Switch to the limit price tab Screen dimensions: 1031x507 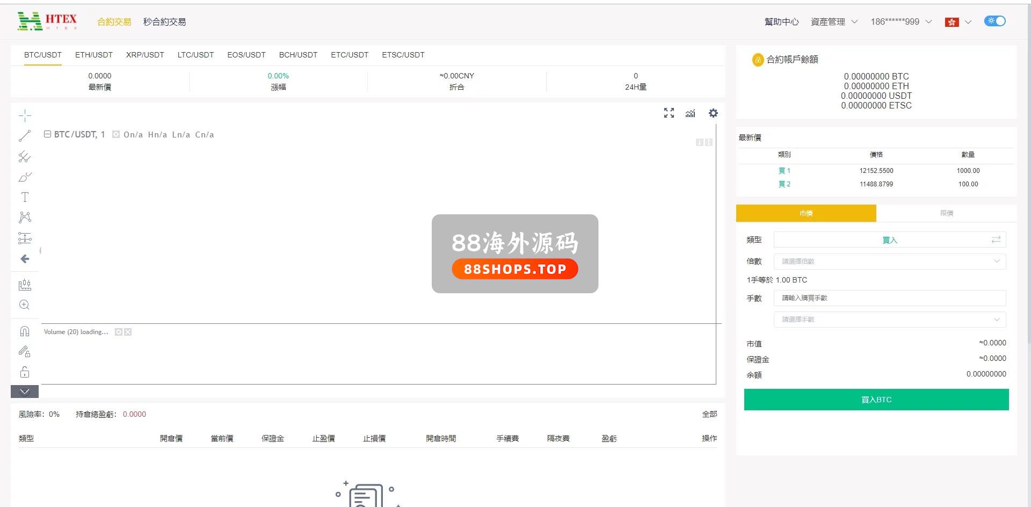coord(946,213)
